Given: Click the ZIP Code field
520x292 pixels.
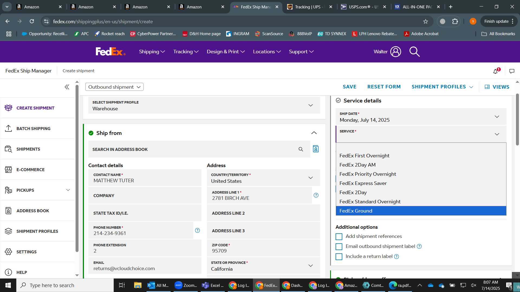Looking at the screenshot, I should [x=263, y=248].
